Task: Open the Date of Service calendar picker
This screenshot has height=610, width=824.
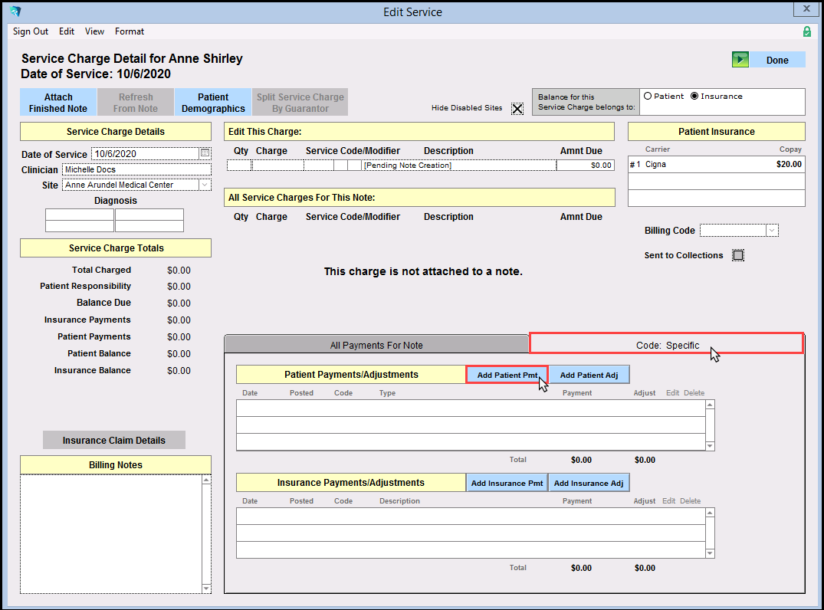Action: [x=205, y=153]
